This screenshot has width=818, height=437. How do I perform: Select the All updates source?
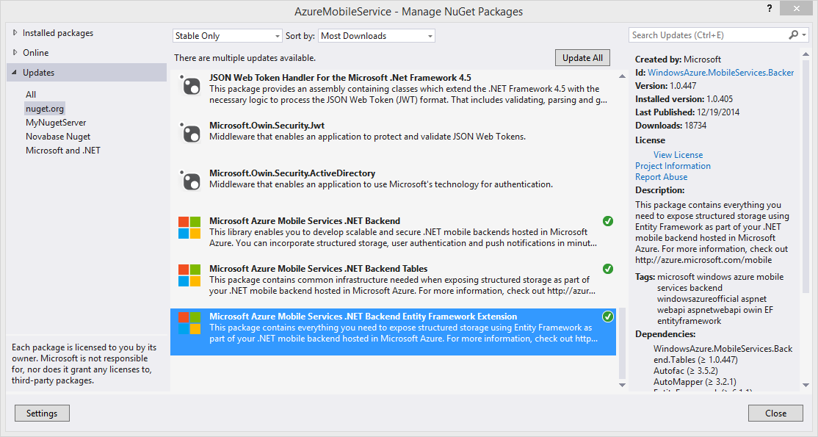point(31,95)
